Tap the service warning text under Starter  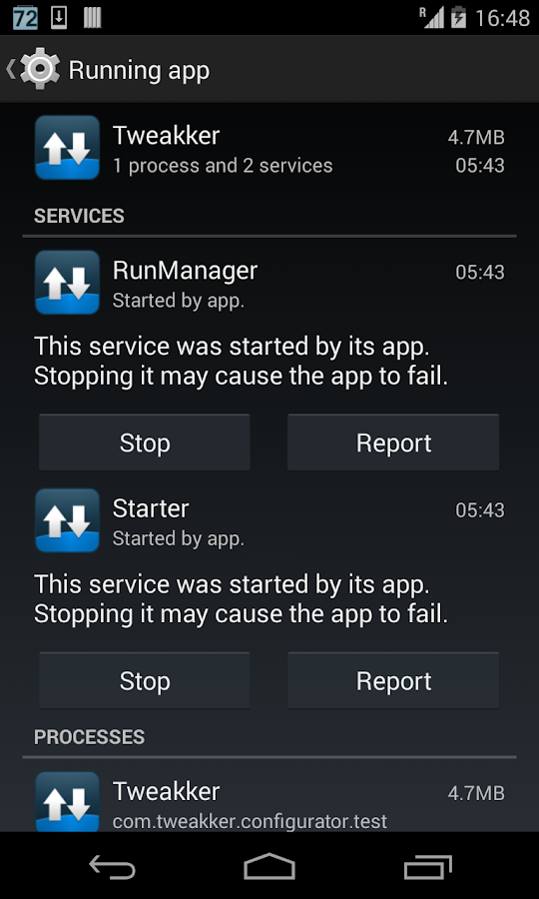[242, 599]
